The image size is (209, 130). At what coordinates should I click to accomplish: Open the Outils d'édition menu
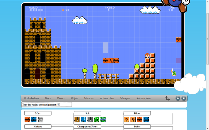31,98
